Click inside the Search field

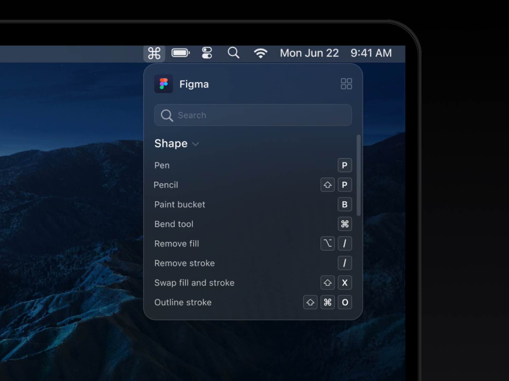pos(253,115)
